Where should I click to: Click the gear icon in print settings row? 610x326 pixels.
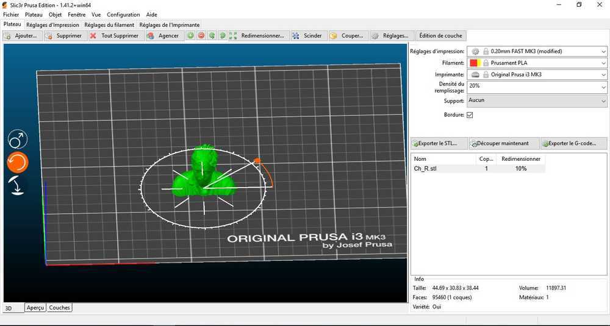(x=475, y=51)
